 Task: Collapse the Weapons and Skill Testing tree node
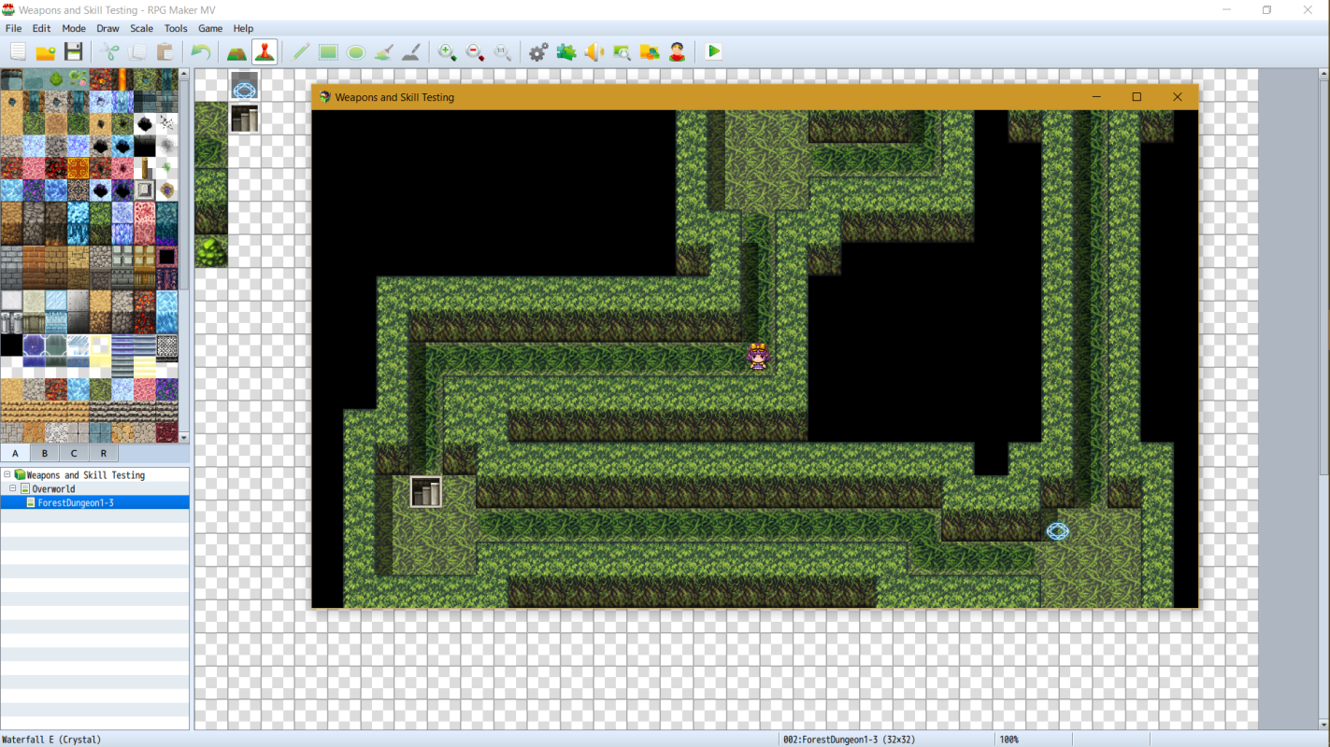click(x=7, y=474)
